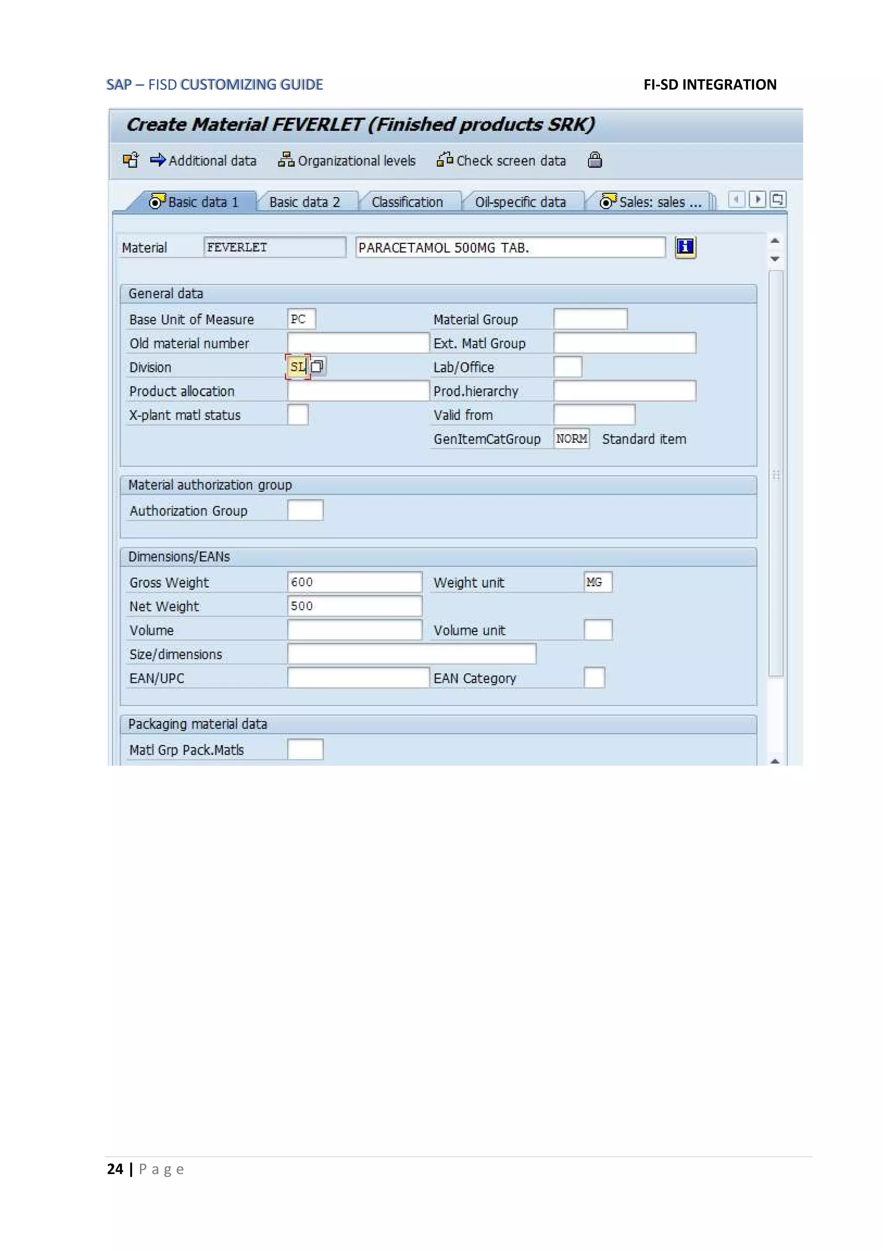Open Organizational levels hierarchy icon
The image size is (884, 1251).
point(286,160)
